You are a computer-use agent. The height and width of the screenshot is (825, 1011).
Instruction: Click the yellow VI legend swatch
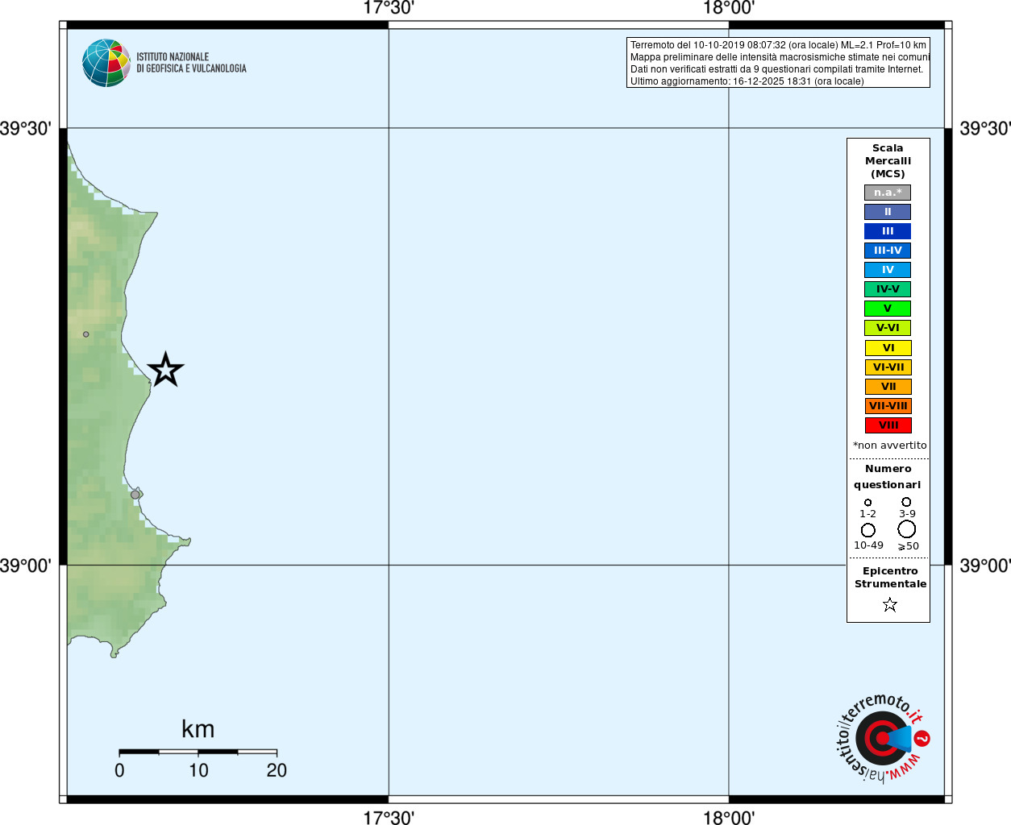click(x=888, y=348)
